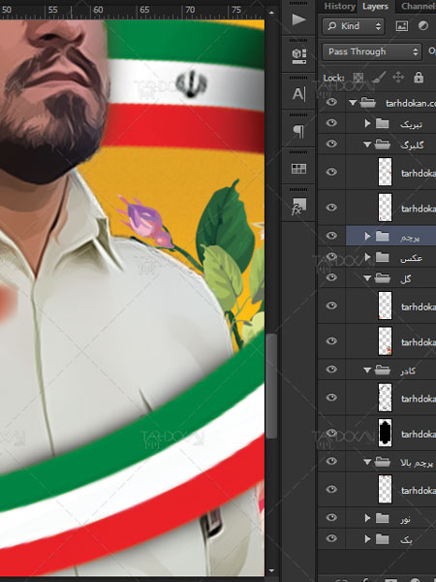
Task: Lock image pixels with brush icon
Action: [378, 78]
